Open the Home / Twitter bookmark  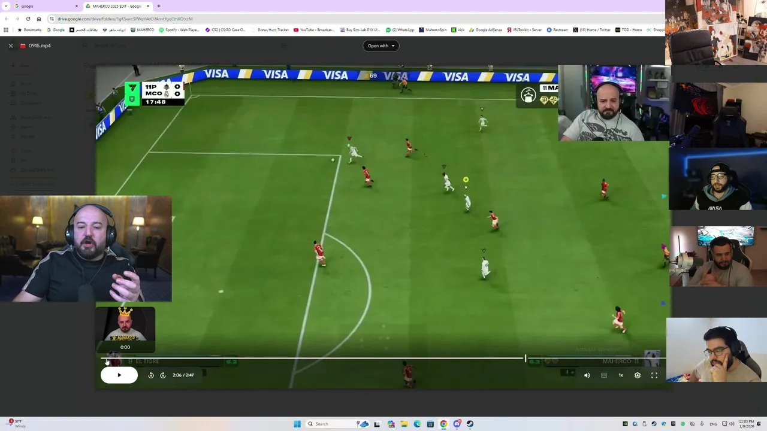tap(591, 30)
